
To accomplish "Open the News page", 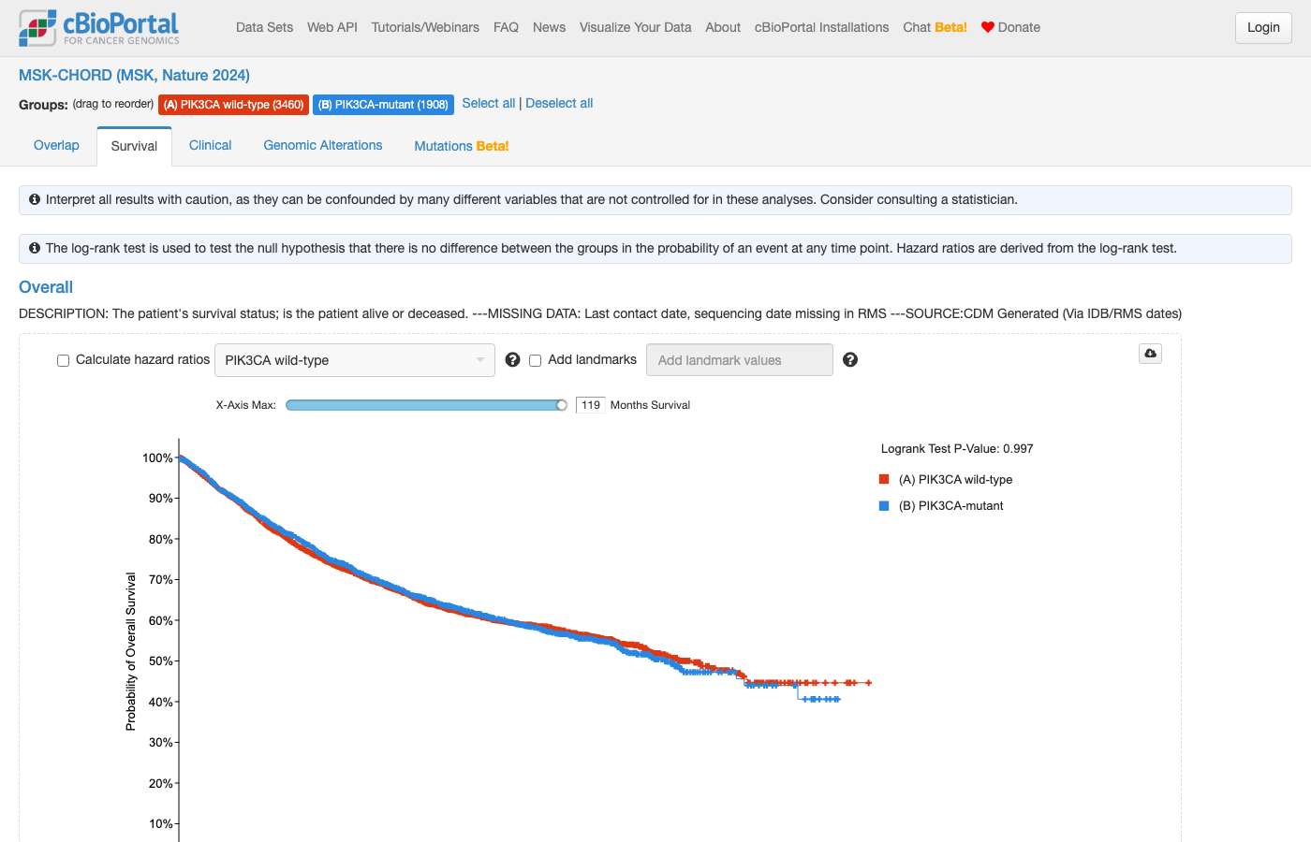I will tap(549, 27).
